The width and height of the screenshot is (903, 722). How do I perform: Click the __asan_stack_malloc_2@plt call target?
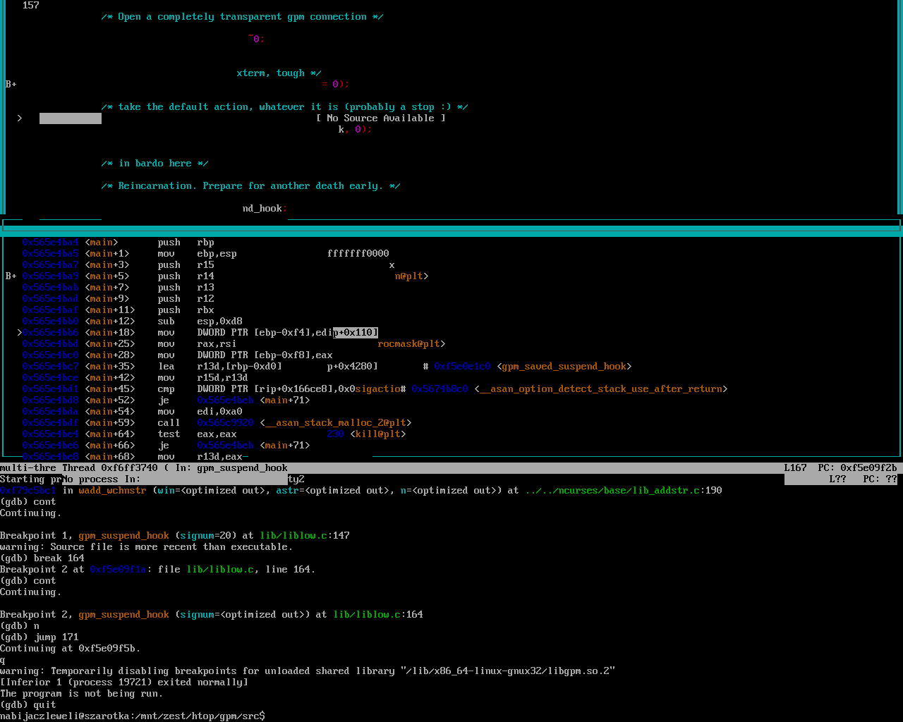pyautogui.click(x=335, y=423)
